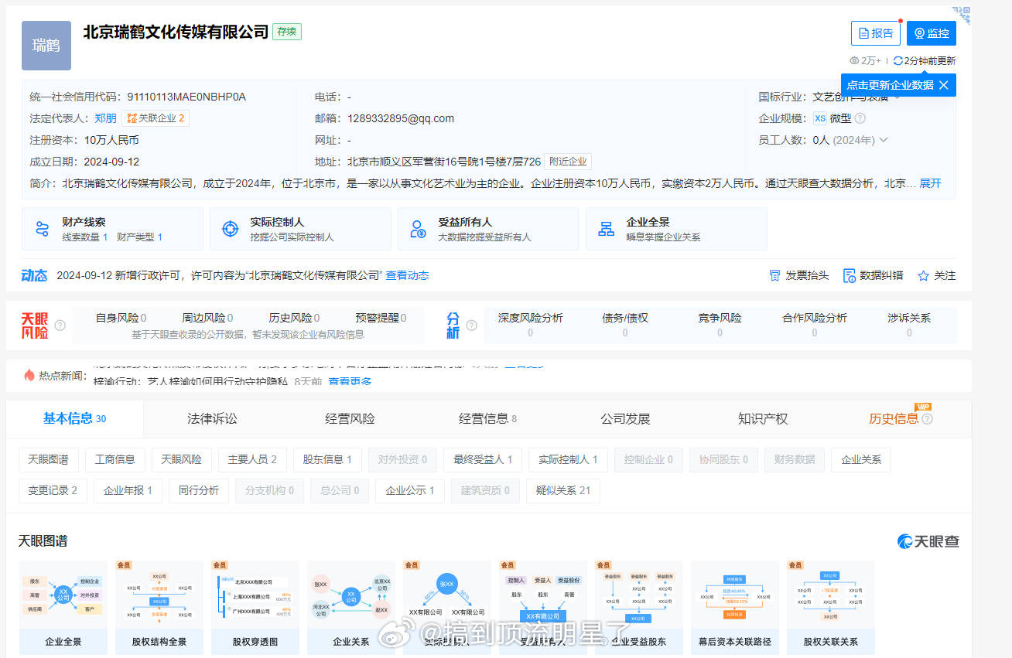Click the help icon beside 微型
This screenshot has width=1012, height=658.
(x=860, y=118)
